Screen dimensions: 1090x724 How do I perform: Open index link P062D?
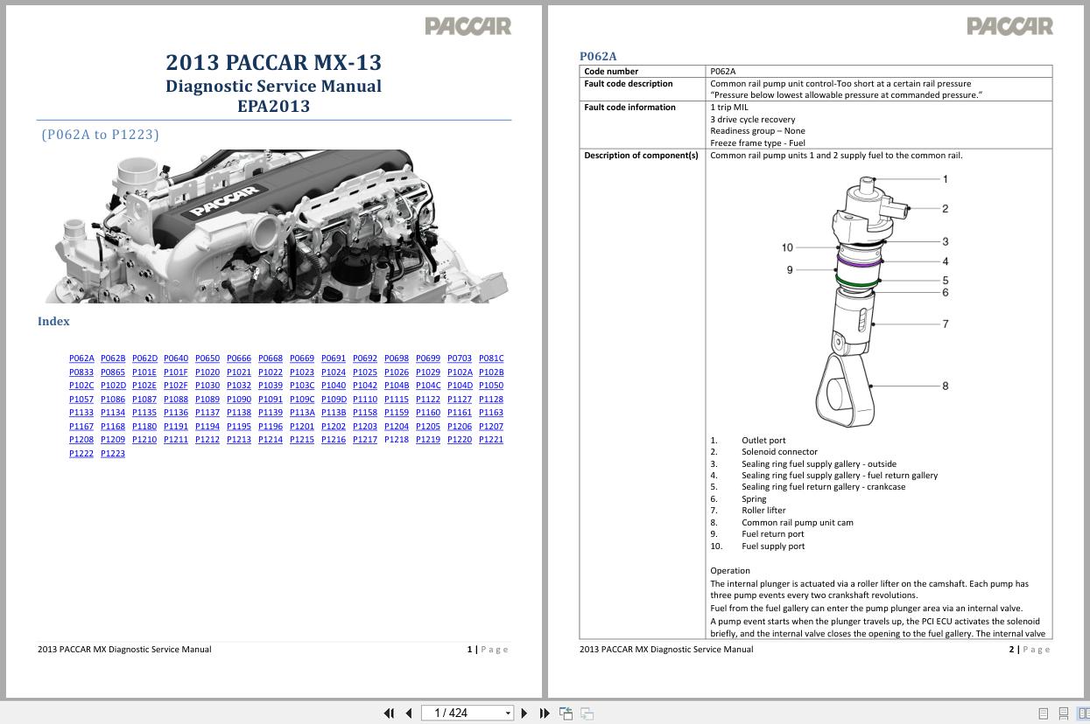(x=144, y=359)
